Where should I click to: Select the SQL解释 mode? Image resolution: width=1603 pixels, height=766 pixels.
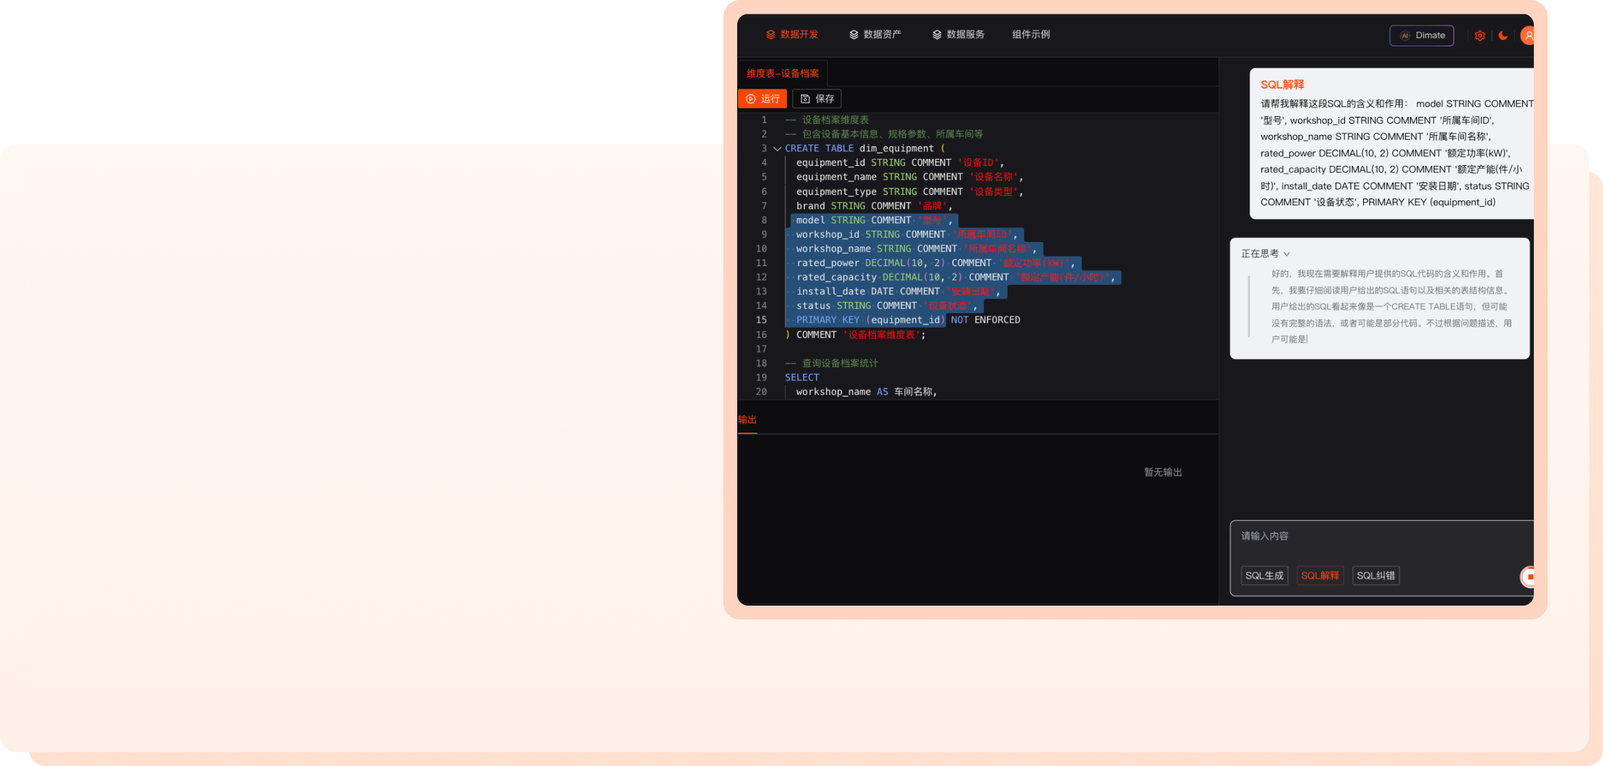1319,575
